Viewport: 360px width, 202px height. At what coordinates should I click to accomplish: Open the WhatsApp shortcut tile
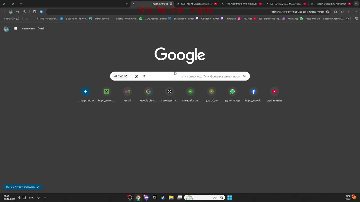(232, 95)
